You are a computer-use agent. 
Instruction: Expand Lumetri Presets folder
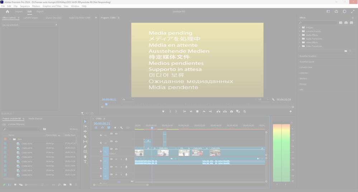click(300, 31)
